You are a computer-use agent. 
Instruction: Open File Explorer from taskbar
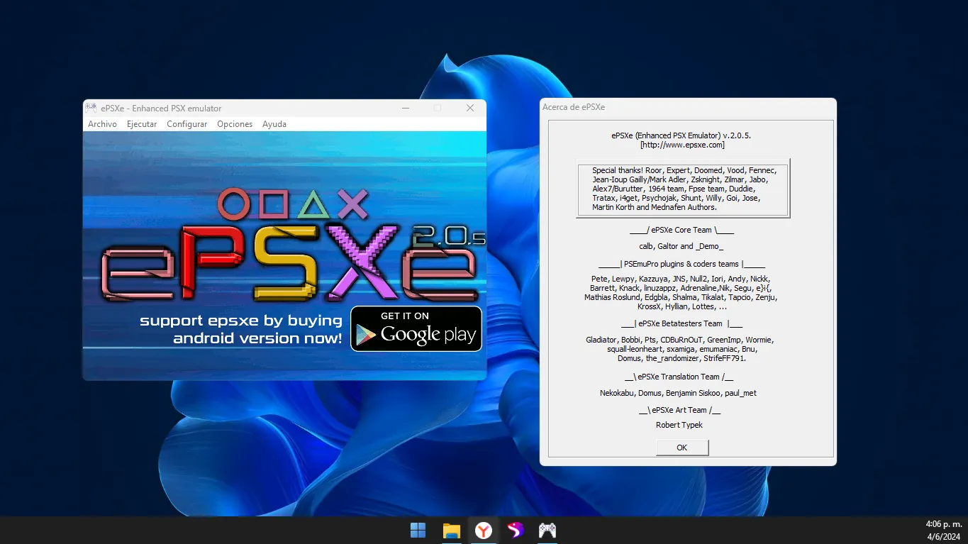tap(451, 530)
